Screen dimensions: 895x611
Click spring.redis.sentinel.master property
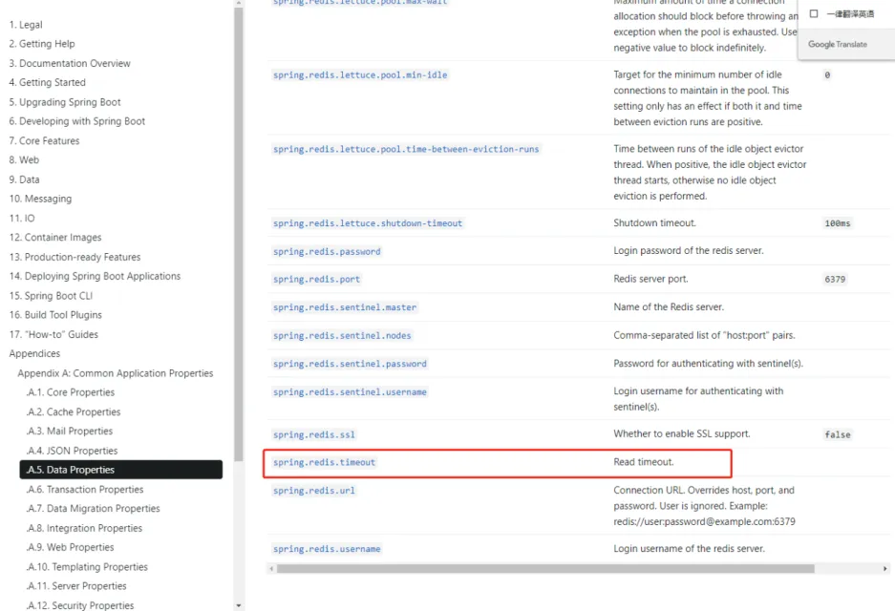345,307
